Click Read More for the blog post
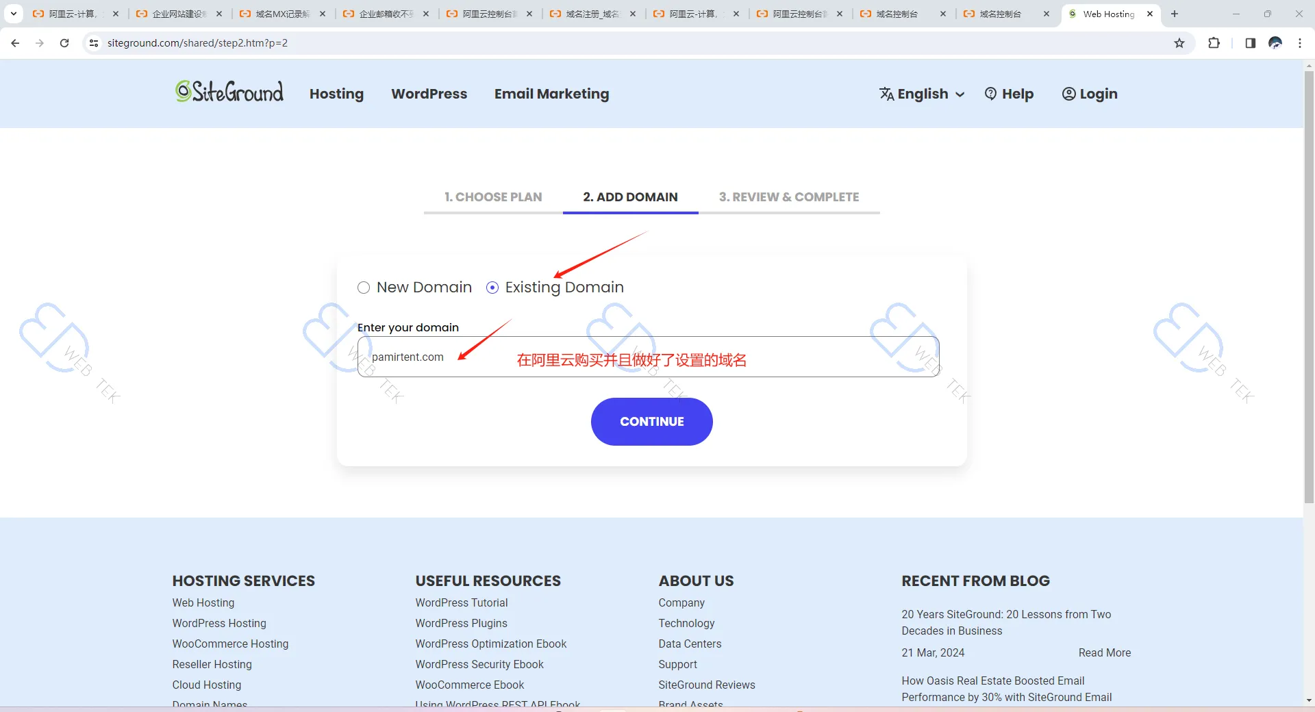 [1105, 653]
